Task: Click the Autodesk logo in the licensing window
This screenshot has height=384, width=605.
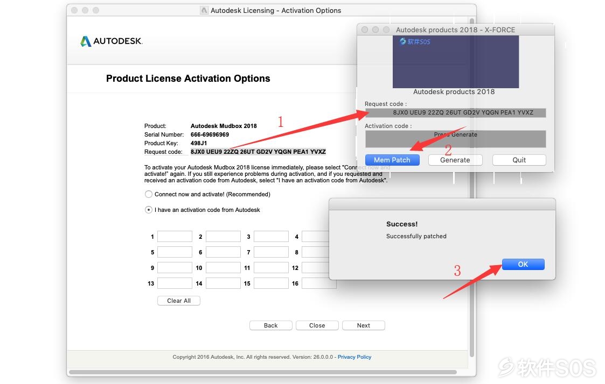Action: click(111, 41)
